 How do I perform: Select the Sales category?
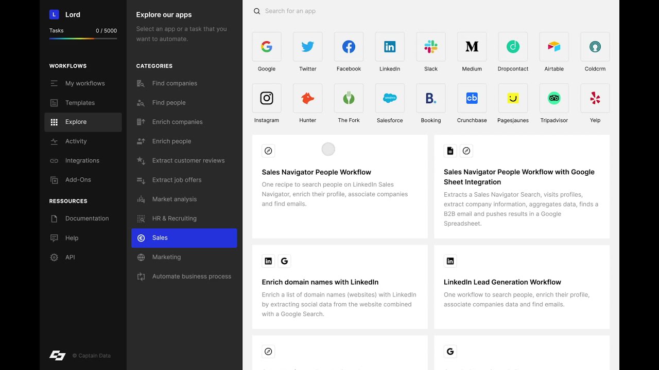[184, 238]
